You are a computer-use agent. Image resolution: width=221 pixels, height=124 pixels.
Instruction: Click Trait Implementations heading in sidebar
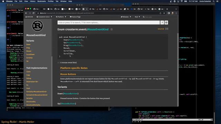click(x=37, y=68)
